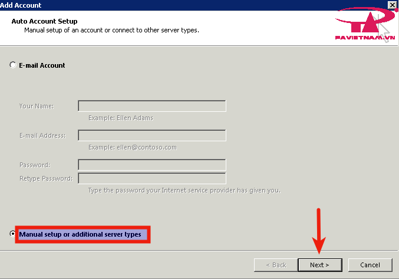
Task: Click the Retype Password field
Action: 152,178
